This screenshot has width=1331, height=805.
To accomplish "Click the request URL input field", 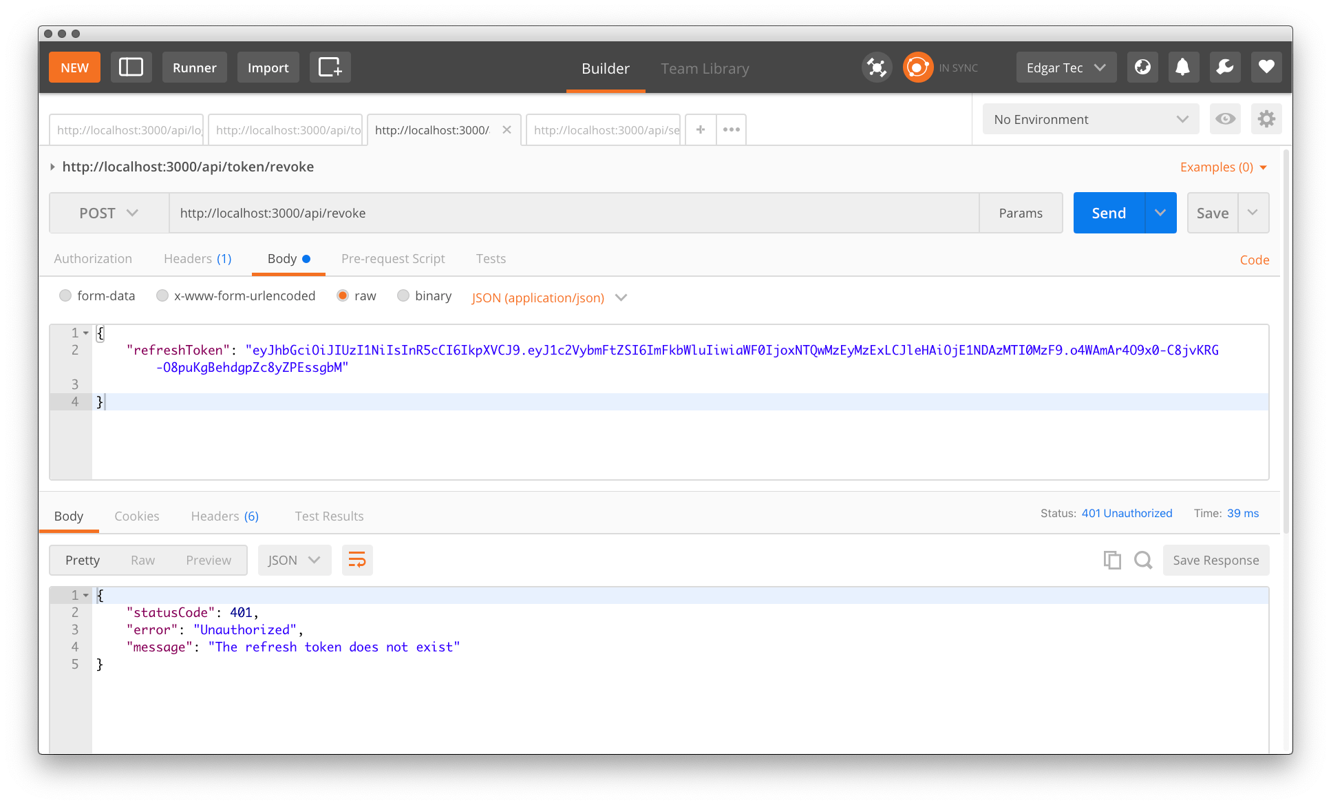I will point(573,213).
